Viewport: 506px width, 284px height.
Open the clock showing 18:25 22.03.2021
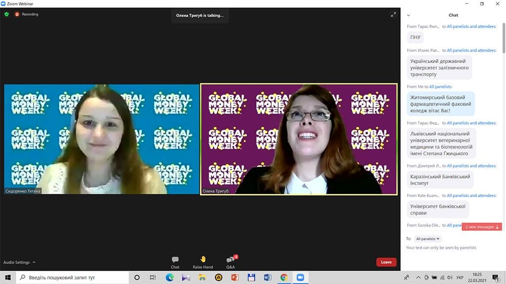[477, 277]
